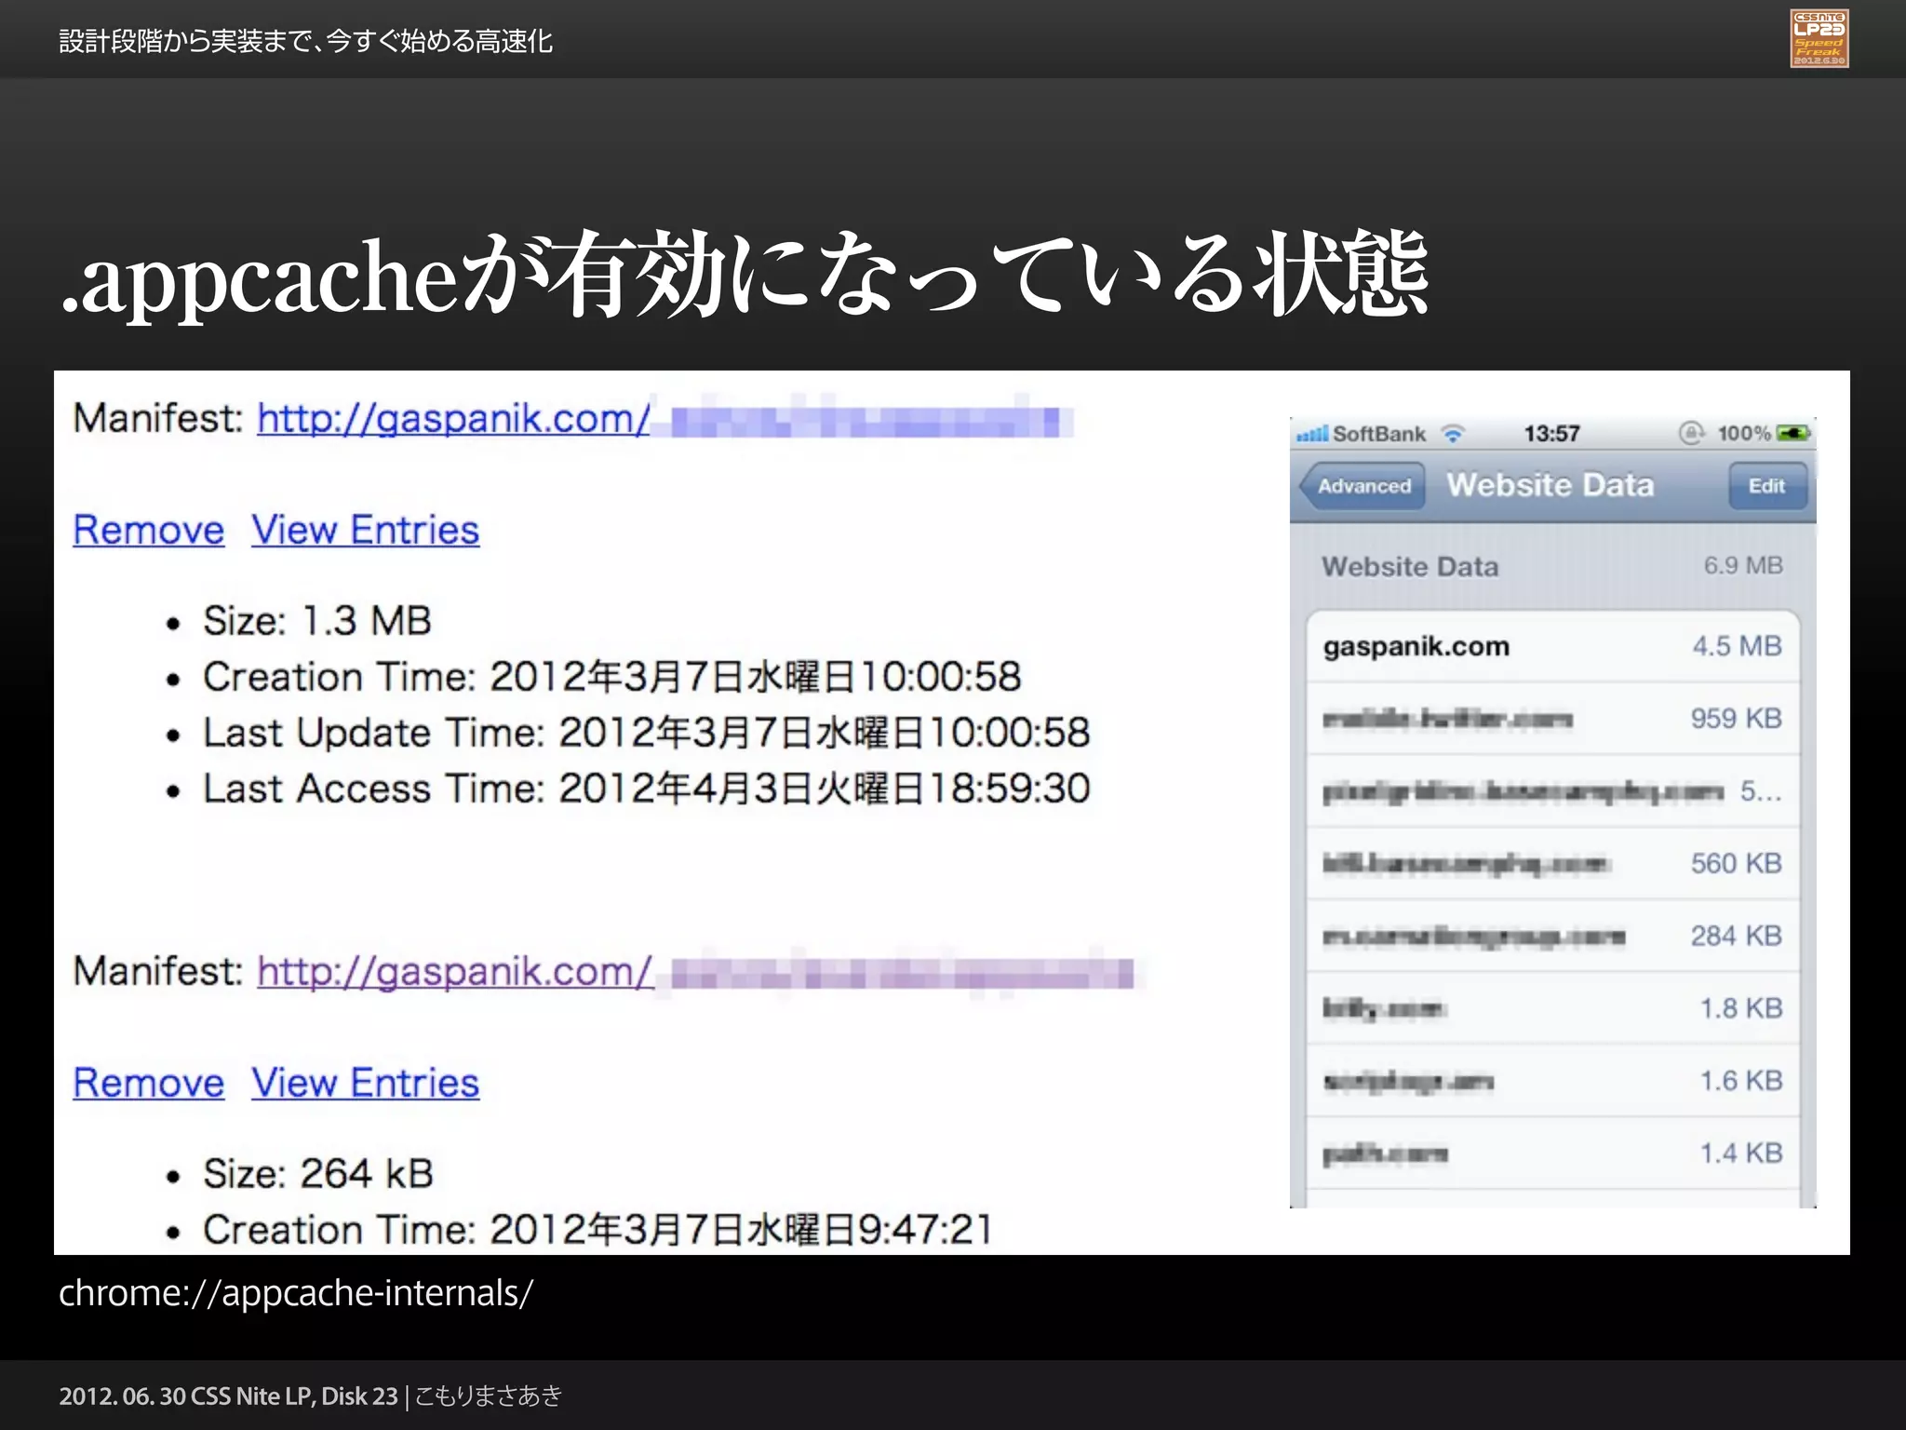Tap the Wi-Fi icon in status bar
Screen dimensions: 1906x1430
point(1453,434)
